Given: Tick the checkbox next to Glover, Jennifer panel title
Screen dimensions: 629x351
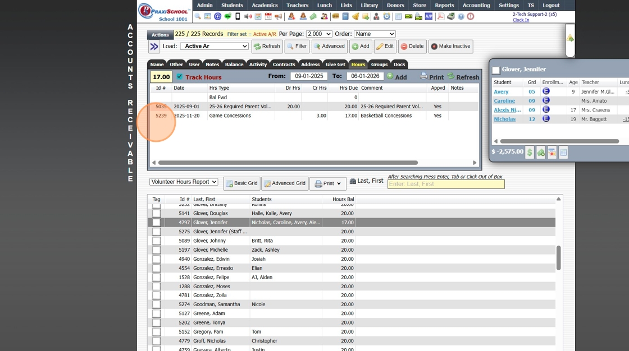Looking at the screenshot, I should (x=496, y=70).
